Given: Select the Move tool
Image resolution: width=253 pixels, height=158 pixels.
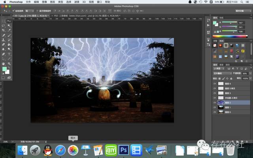Looking at the screenshot, I should 9,21.
